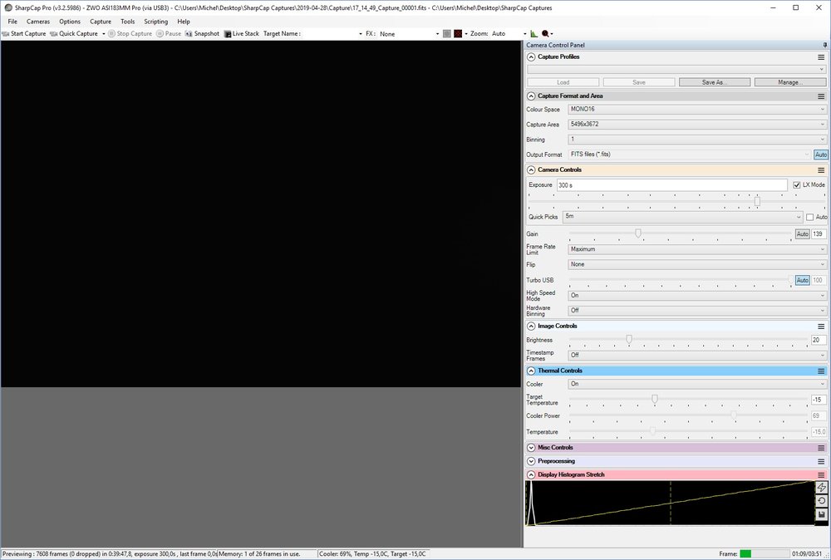Take a Snapshot from the toolbar

point(202,33)
